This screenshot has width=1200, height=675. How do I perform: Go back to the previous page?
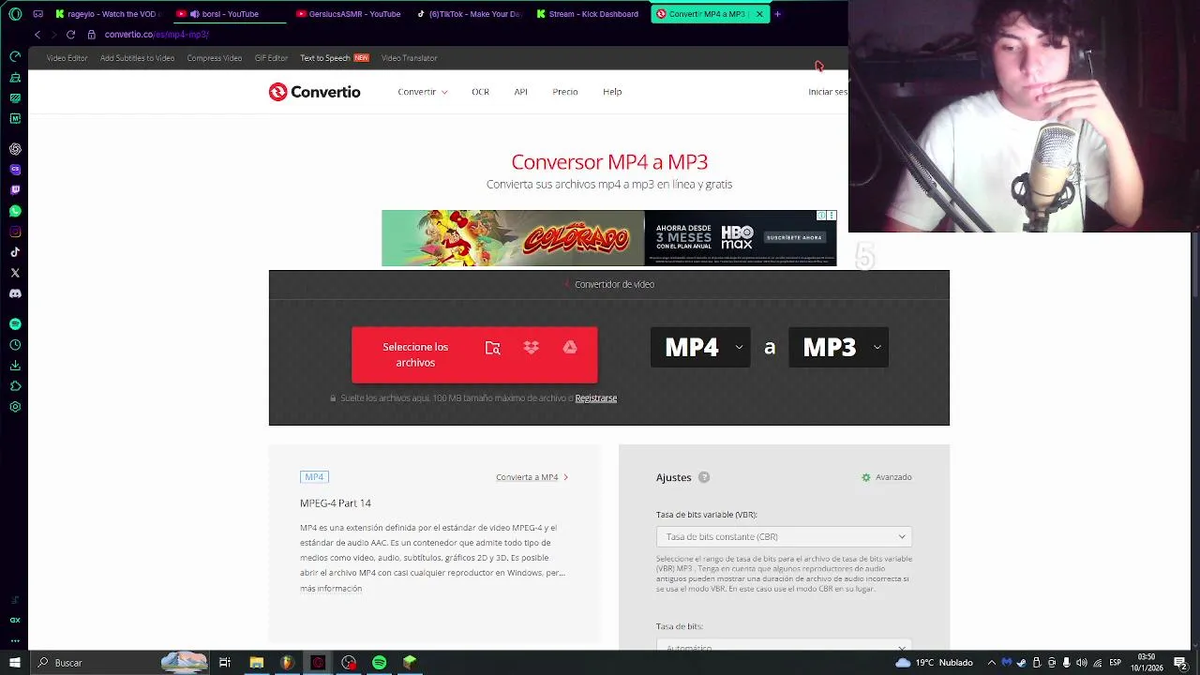click(37, 35)
